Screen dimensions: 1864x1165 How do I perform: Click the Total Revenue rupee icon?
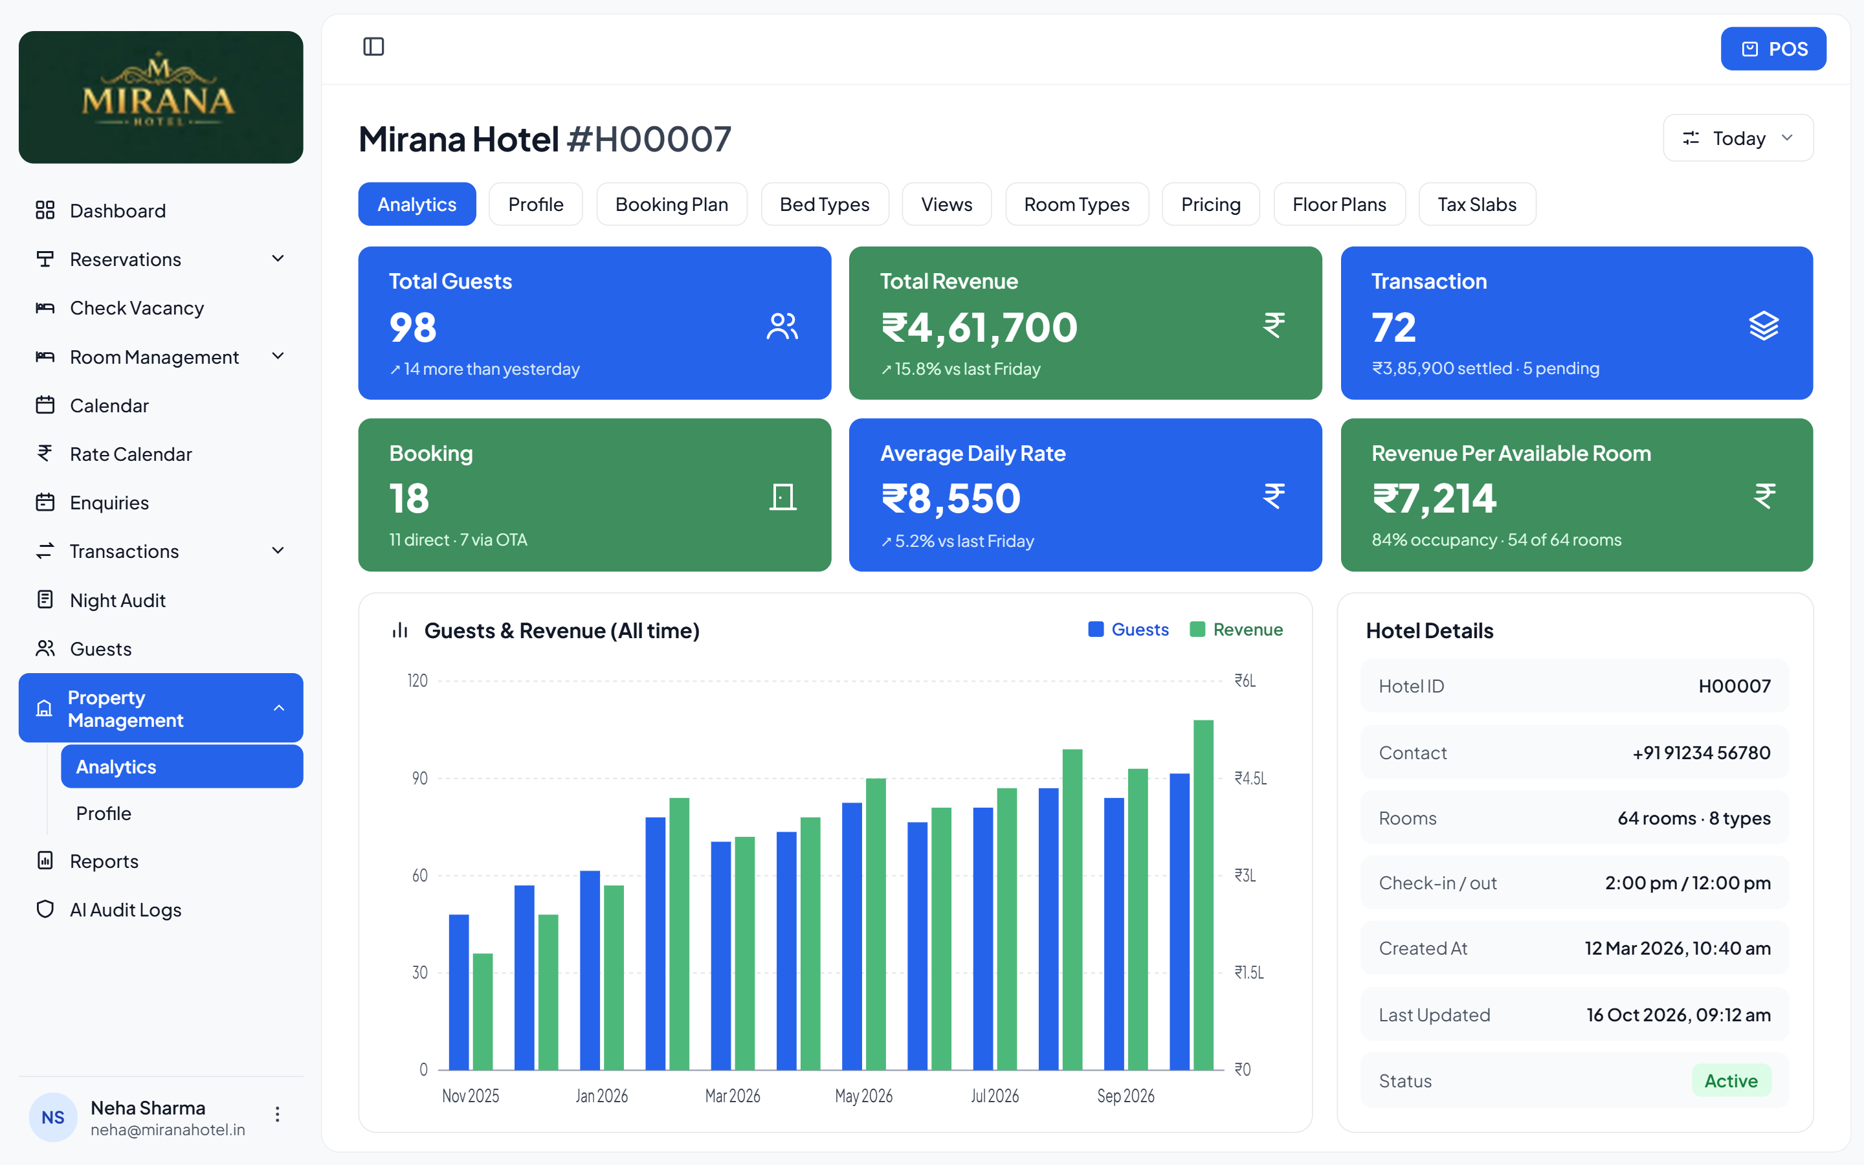pyautogui.click(x=1274, y=325)
